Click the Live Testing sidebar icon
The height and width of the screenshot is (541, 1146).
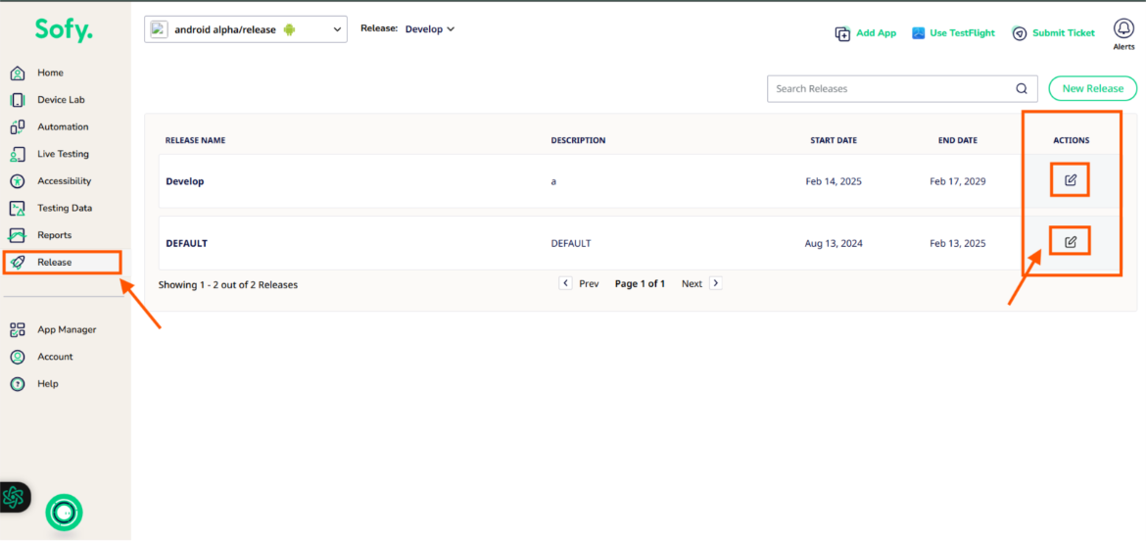19,154
